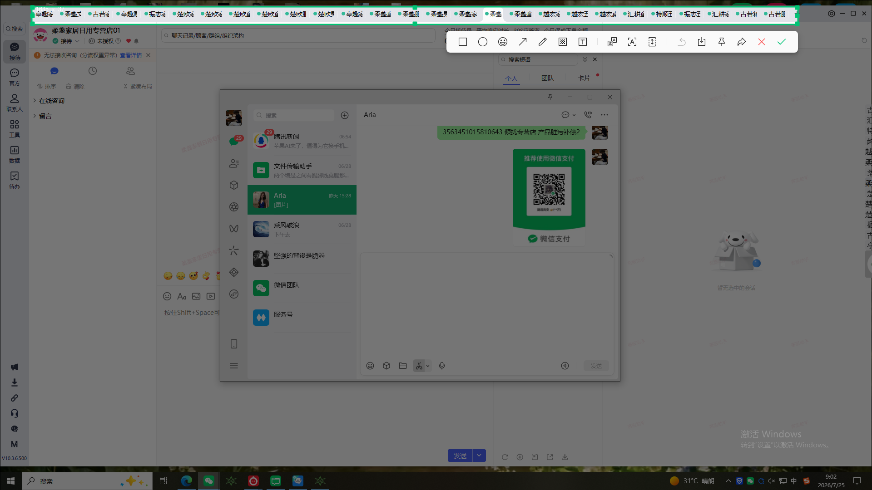Click the send file folder icon in WeChat
The image size is (872, 490).
(403, 366)
